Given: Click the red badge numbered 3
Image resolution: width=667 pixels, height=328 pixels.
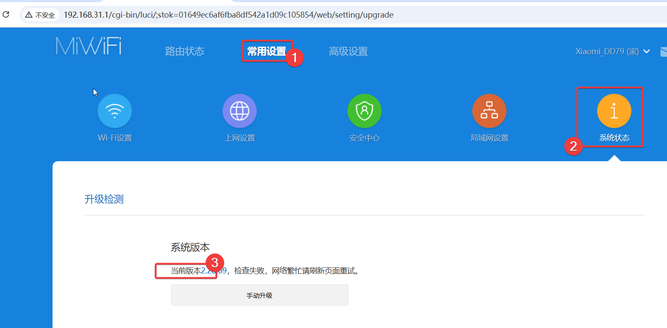Looking at the screenshot, I should coord(214,262).
